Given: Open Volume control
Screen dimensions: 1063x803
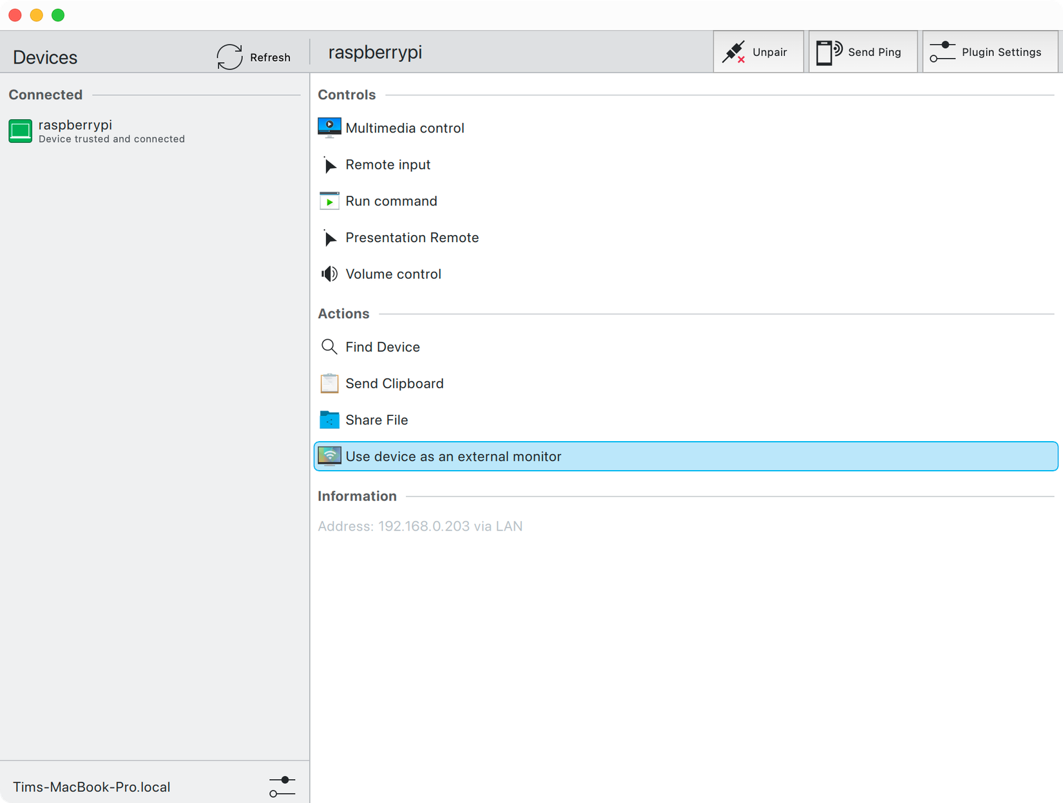Looking at the screenshot, I should pos(393,274).
